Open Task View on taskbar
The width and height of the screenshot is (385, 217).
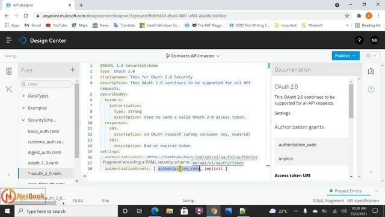pyautogui.click(x=140, y=211)
